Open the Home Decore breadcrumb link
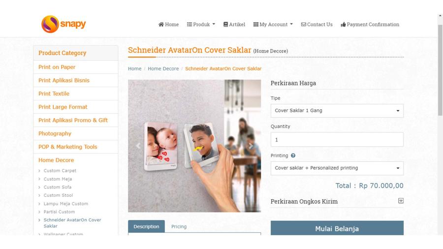The image size is (443, 249). (x=163, y=68)
